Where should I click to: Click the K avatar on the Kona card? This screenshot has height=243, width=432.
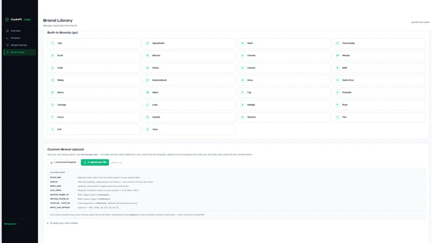[x=242, y=80]
